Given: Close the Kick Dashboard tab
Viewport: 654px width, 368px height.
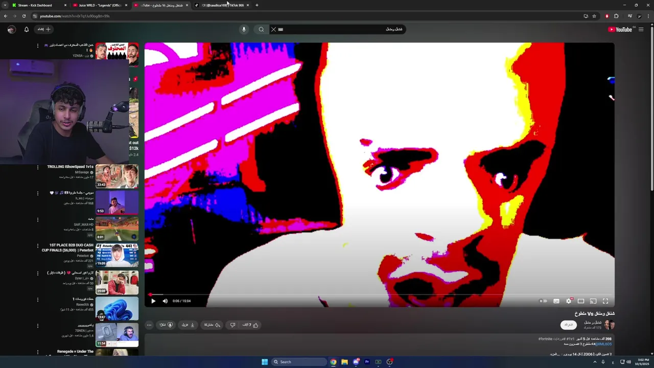Looking at the screenshot, I should click(x=65, y=5).
